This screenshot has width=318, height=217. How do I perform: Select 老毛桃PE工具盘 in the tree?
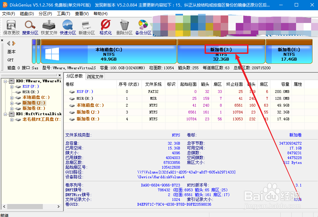41,119
